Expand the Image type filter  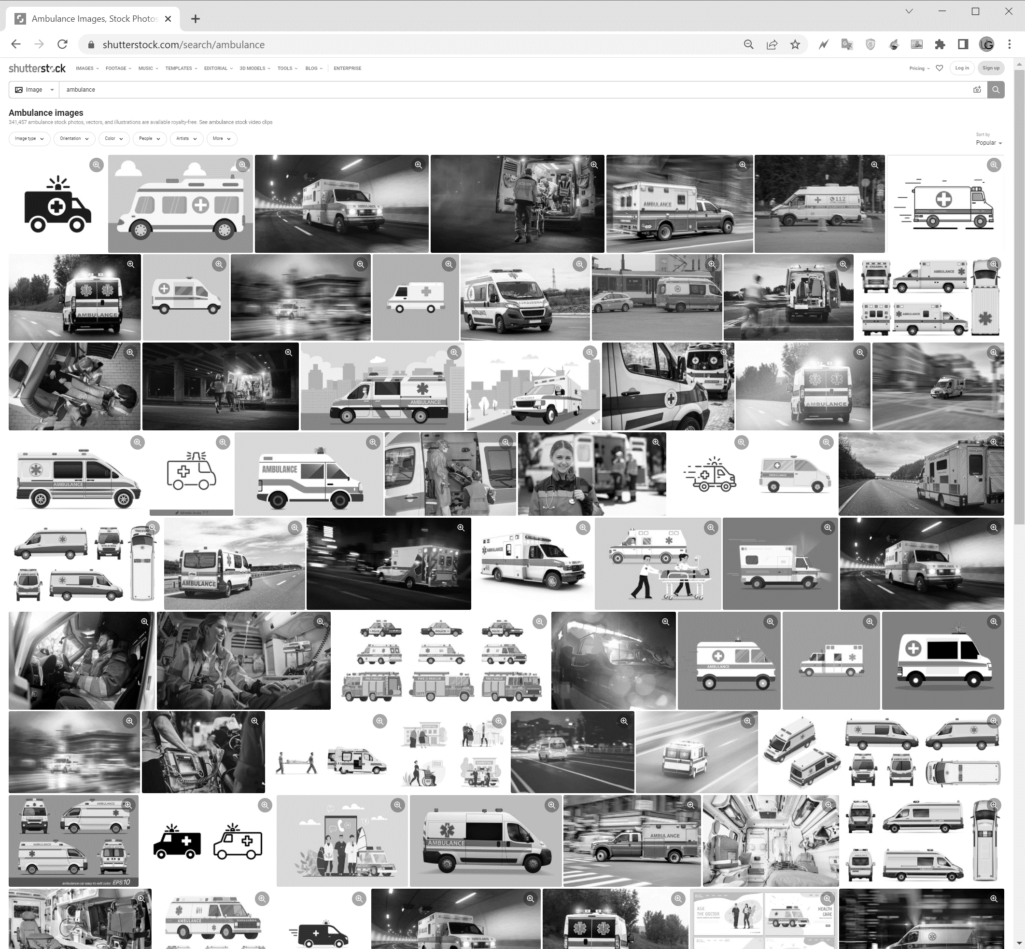pyautogui.click(x=29, y=138)
